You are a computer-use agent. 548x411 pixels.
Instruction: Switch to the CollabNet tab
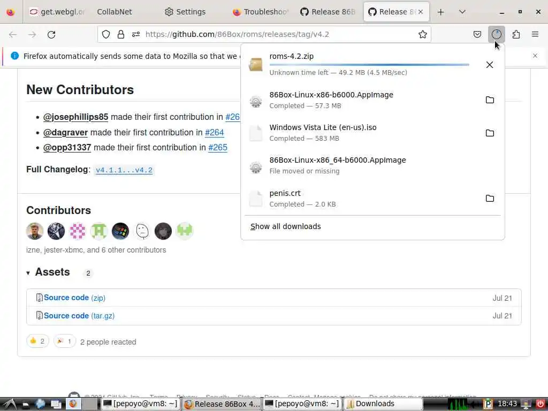(115, 12)
